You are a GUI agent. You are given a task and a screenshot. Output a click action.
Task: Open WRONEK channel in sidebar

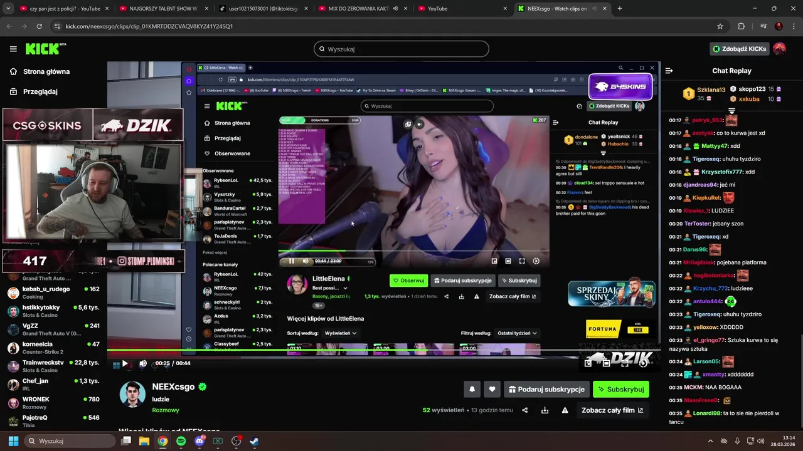(x=53, y=403)
